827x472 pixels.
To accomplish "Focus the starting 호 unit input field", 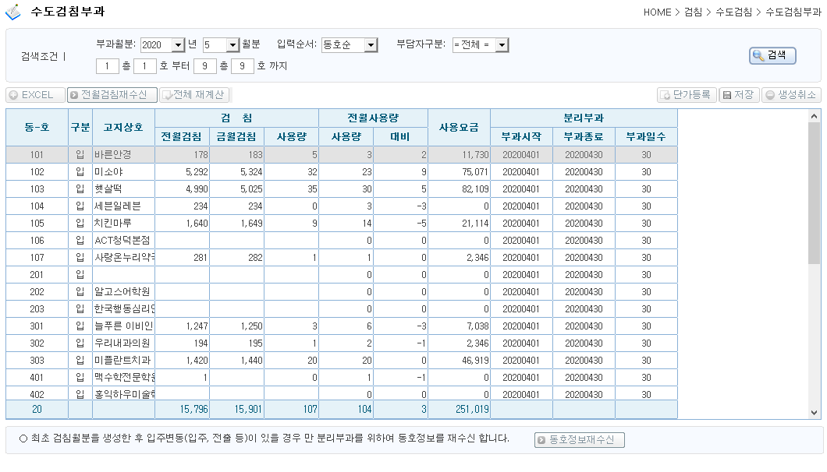I will [x=145, y=66].
